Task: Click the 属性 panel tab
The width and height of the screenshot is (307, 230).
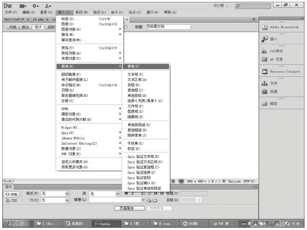Action: (8, 187)
